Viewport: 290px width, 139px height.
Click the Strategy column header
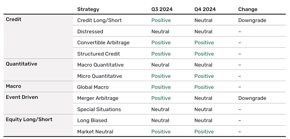(x=88, y=9)
